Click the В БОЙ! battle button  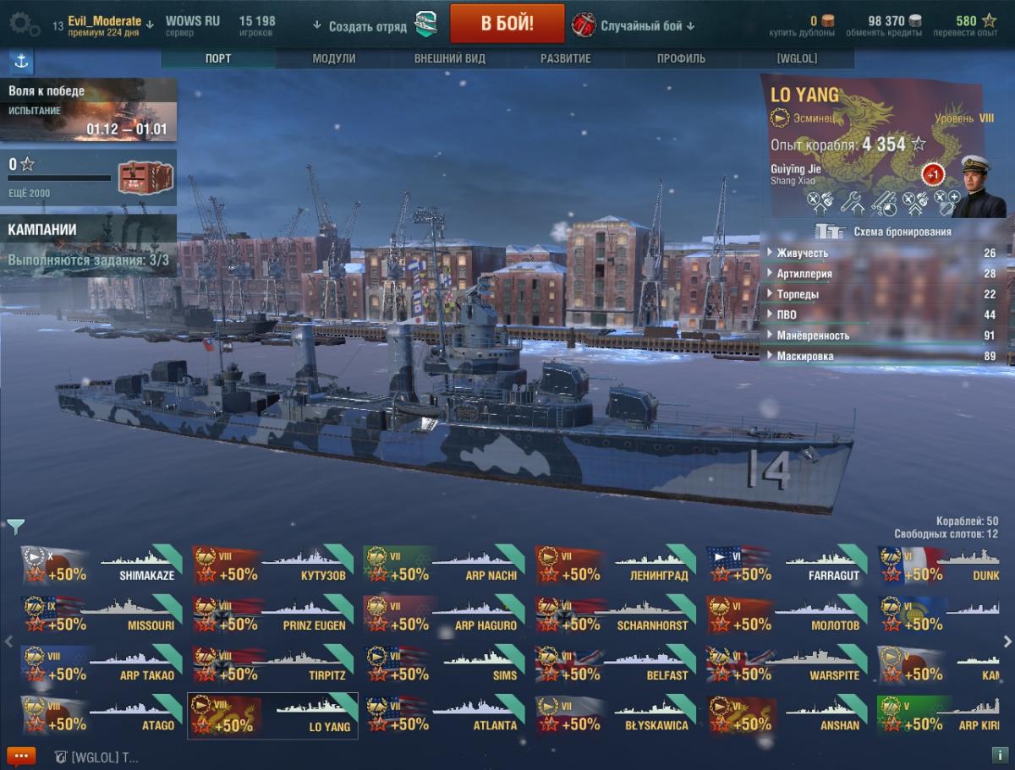click(507, 24)
